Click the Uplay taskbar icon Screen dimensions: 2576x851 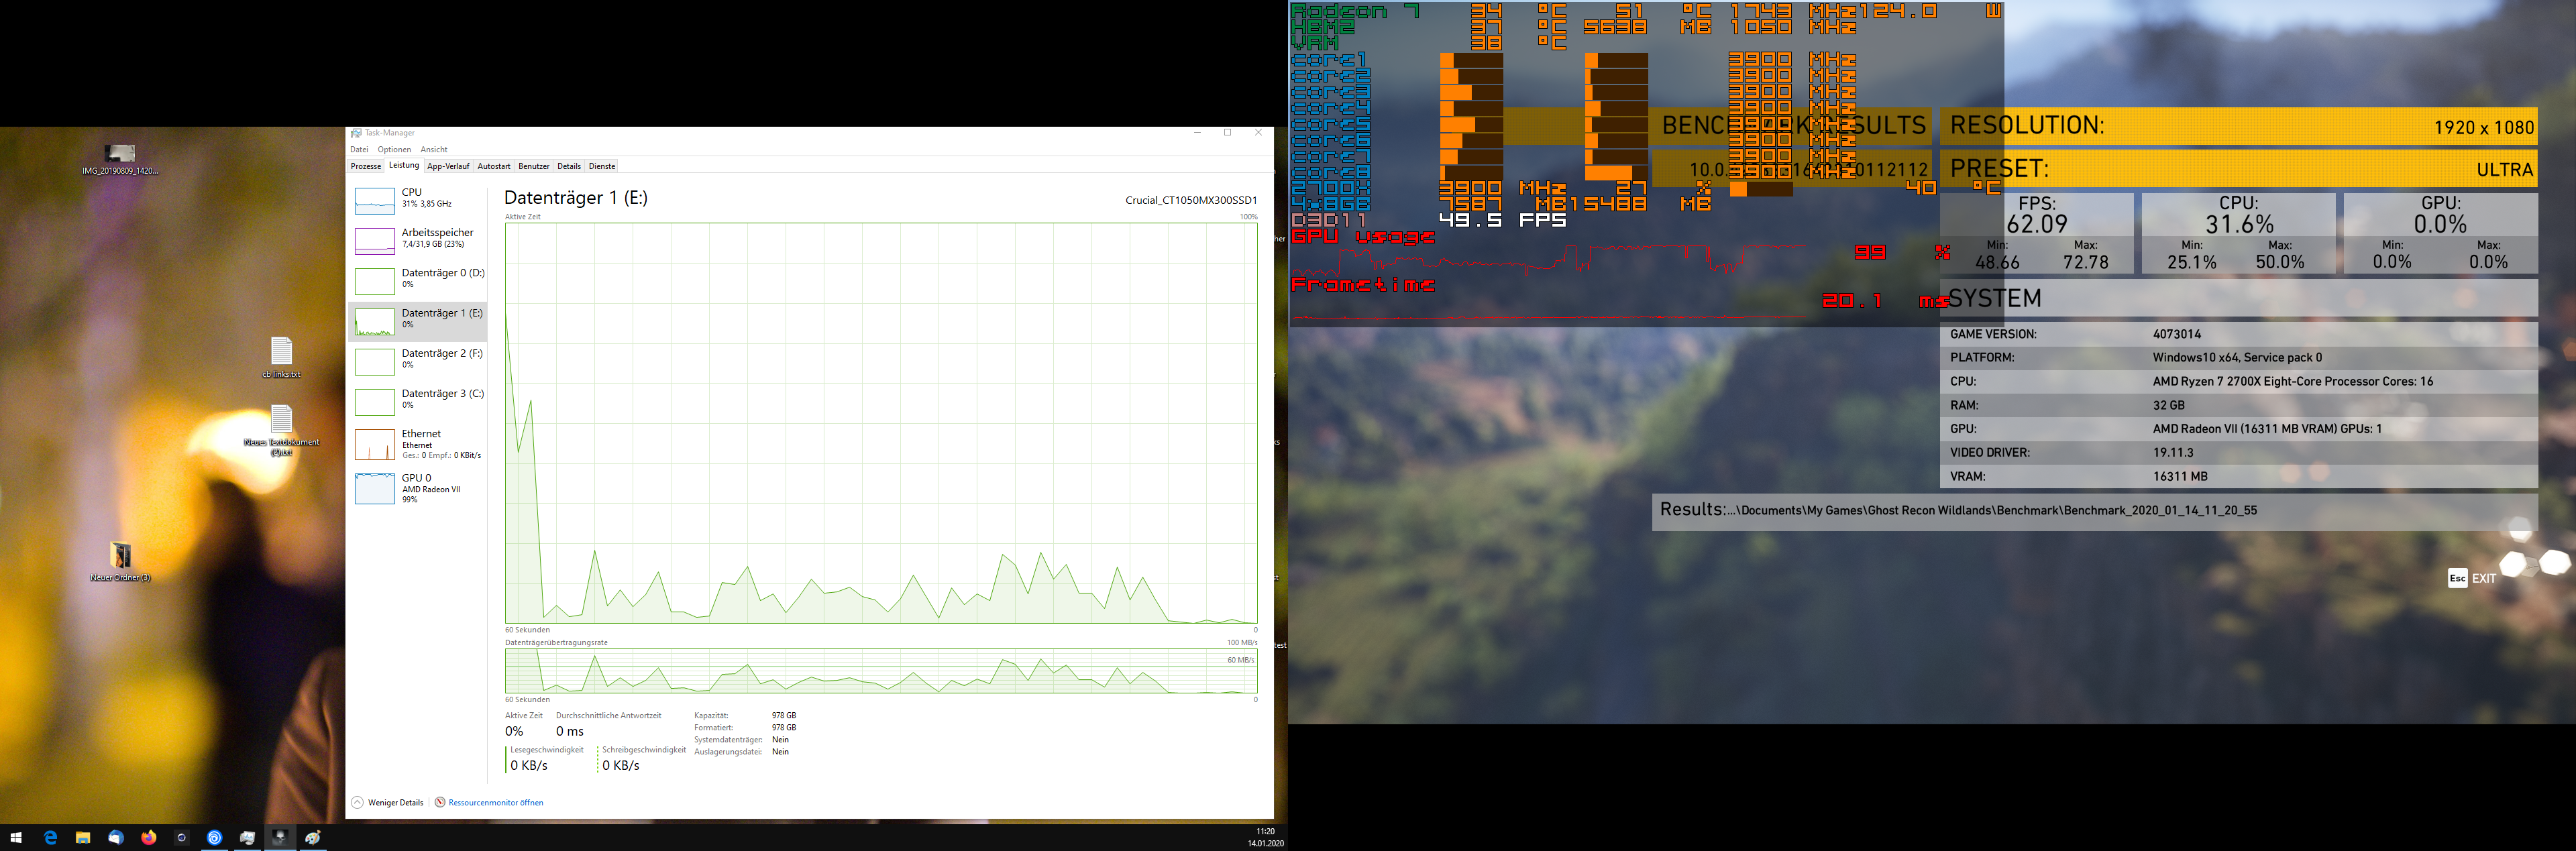[x=214, y=838]
